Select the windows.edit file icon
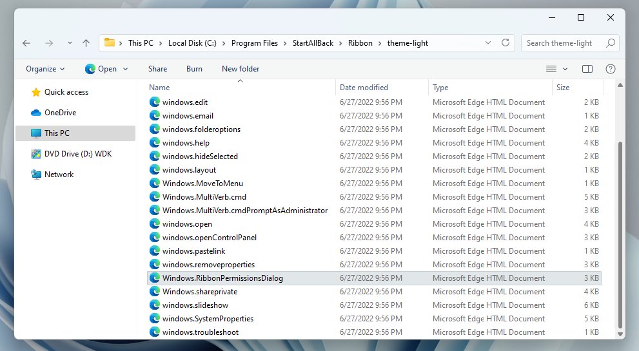 (x=155, y=102)
